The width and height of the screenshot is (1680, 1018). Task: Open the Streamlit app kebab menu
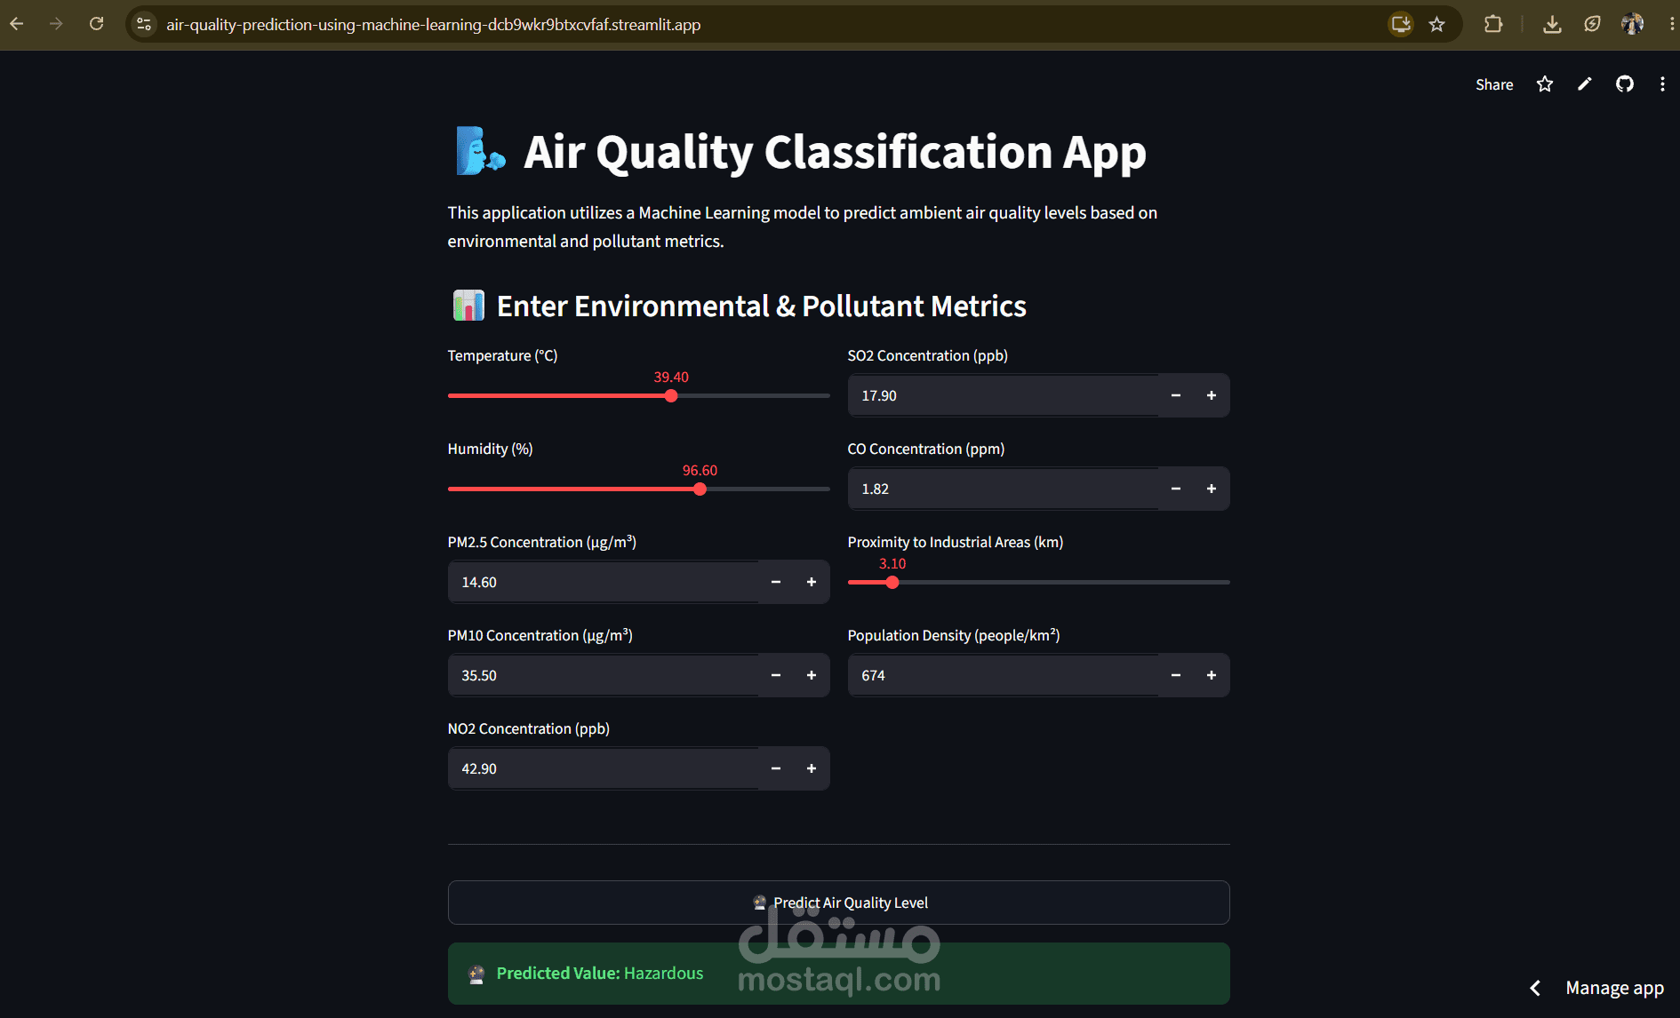coord(1662,84)
